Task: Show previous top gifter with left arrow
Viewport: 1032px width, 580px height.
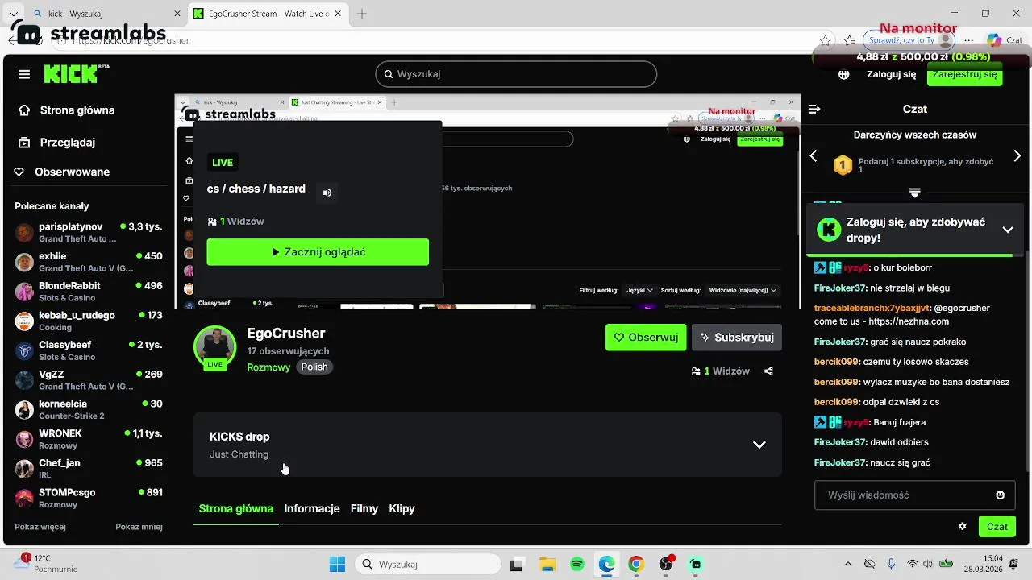Action: [814, 155]
